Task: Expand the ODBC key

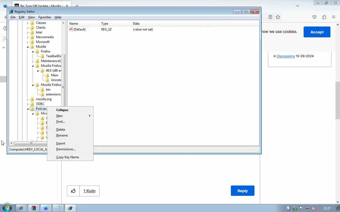Action: click(28, 104)
